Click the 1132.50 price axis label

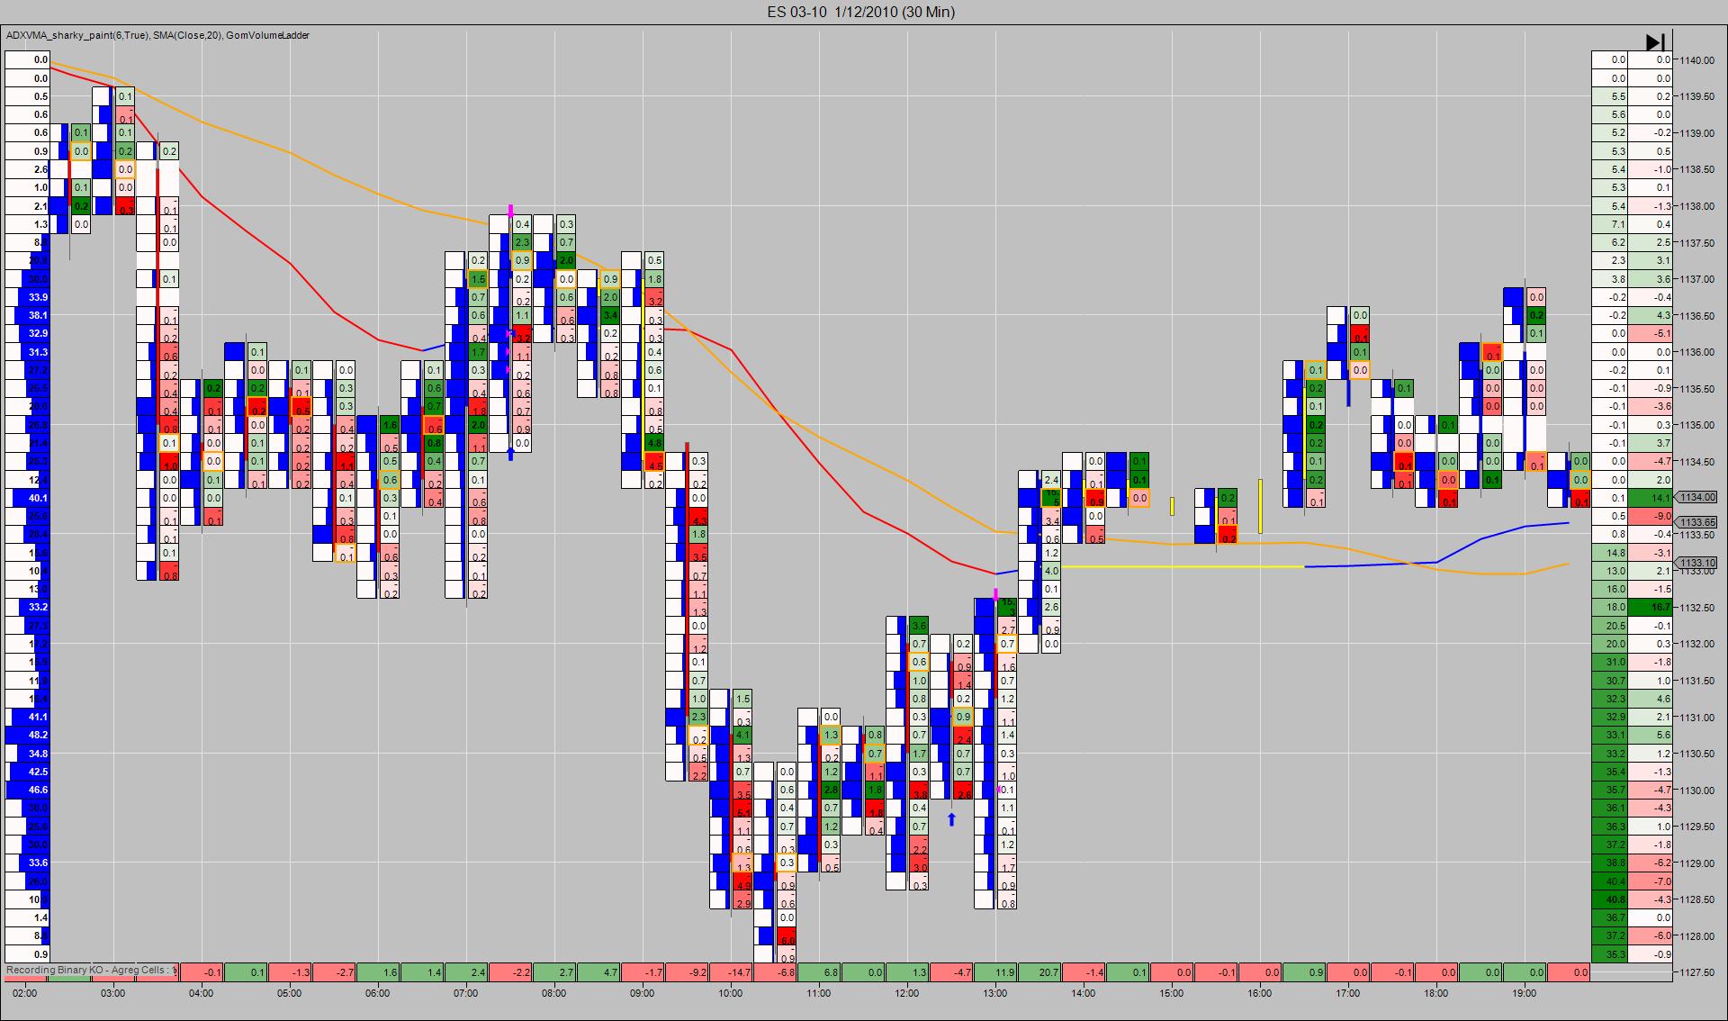click(x=1696, y=608)
